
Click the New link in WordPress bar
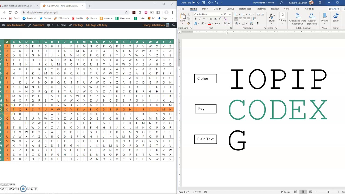61,25
